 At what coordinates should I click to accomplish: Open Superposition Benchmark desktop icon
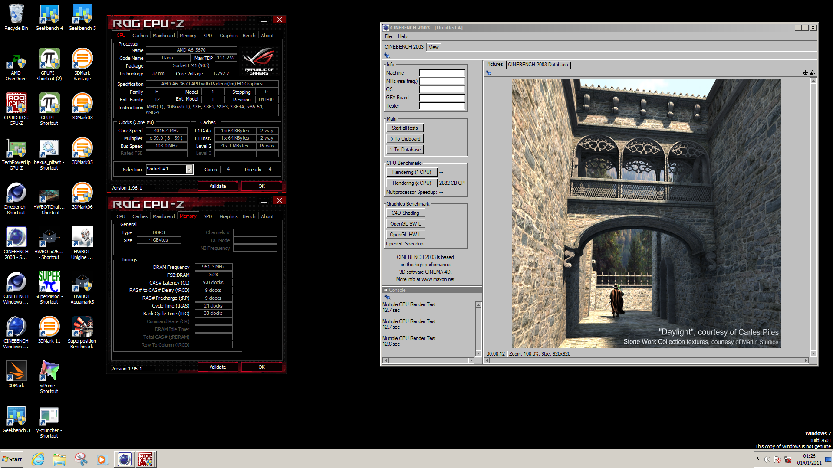(x=82, y=333)
